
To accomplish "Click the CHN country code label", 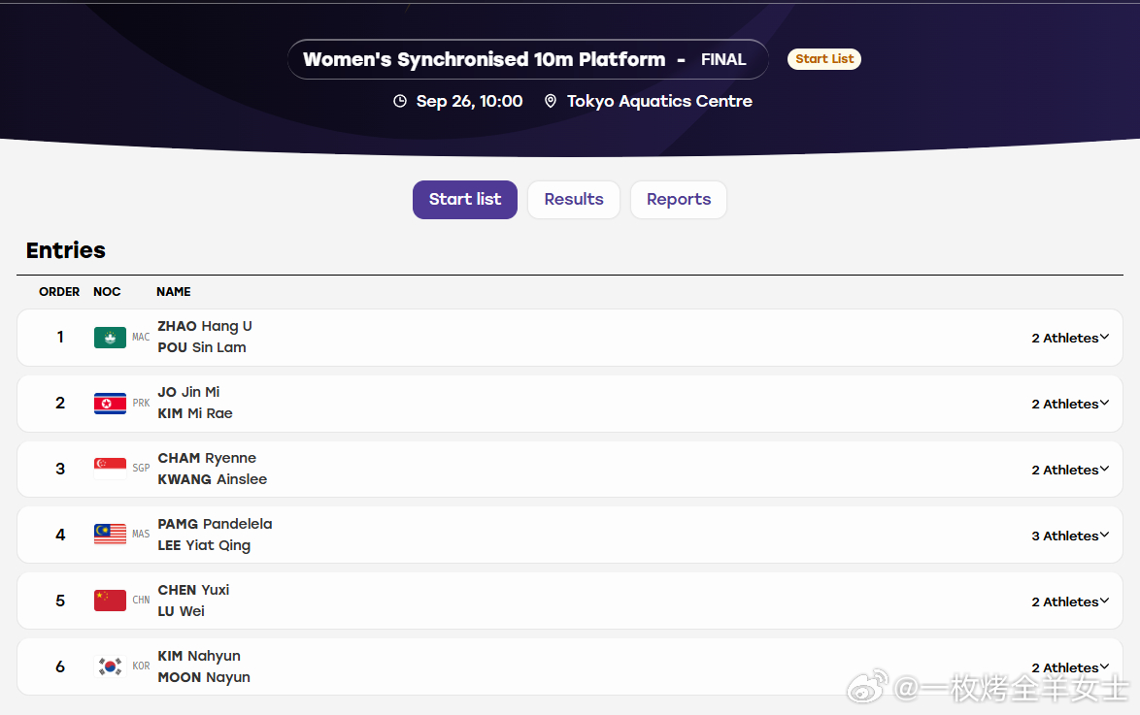I will click(x=141, y=601).
